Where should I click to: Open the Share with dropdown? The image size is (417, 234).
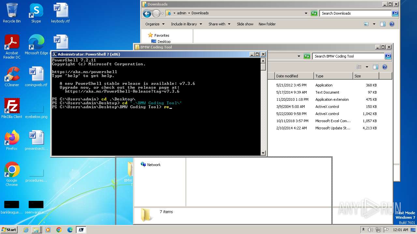[x=219, y=24]
